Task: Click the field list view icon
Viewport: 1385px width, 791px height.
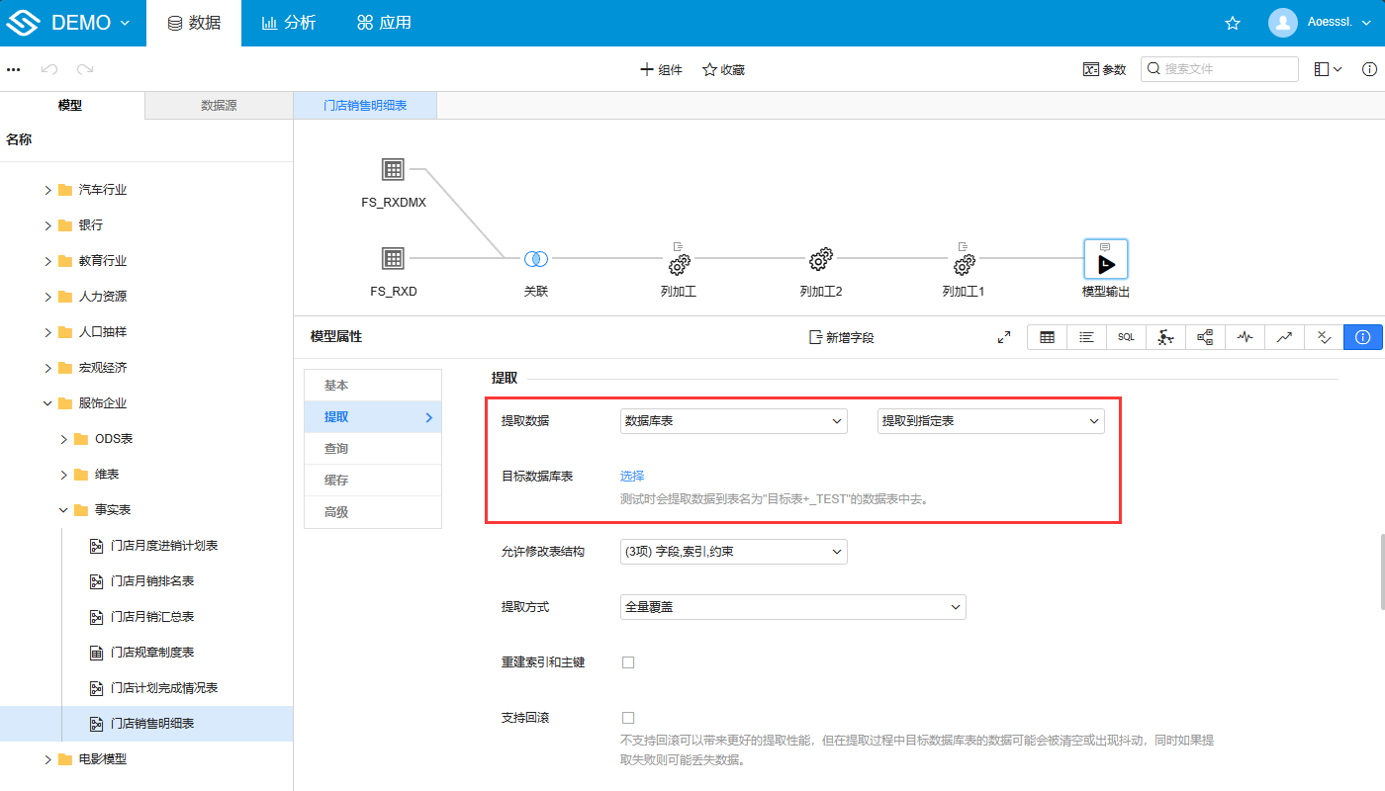Action: pos(1086,336)
